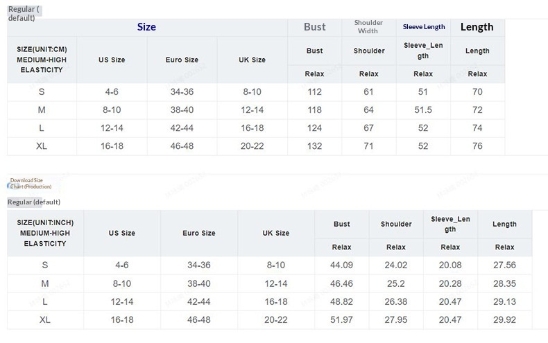This screenshot has width=548, height=343.
Task: Click the 27.56 length value cell
Action: (x=504, y=265)
